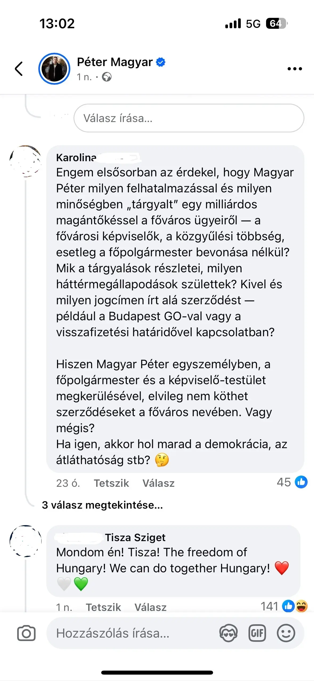
Task: Tap the back arrow icon
Action: [x=19, y=69]
